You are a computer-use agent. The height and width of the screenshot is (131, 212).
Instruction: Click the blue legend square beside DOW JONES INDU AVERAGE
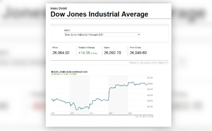tap(52, 72)
